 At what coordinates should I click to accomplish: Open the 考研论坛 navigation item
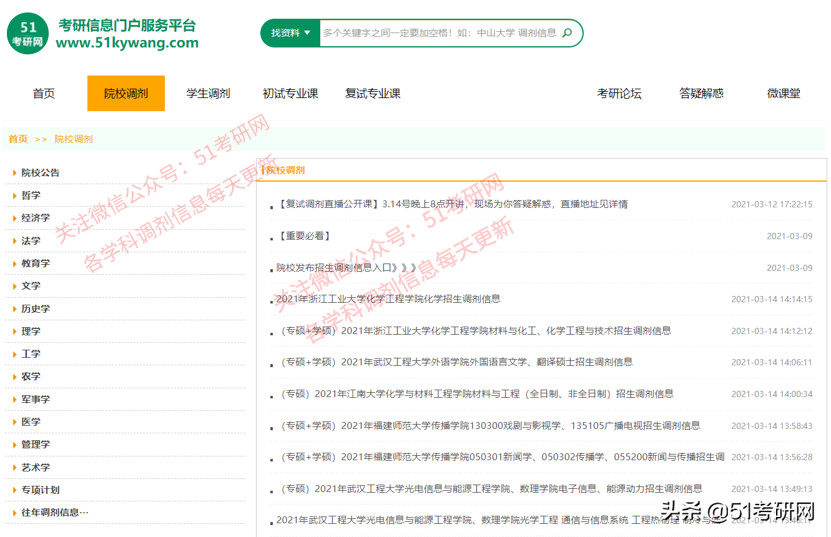tap(619, 93)
